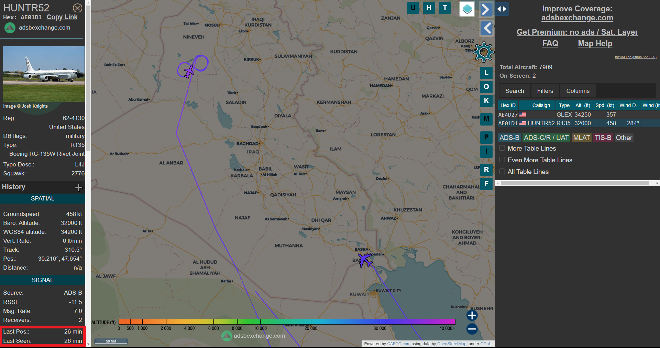Close the HUNTR52 aircraft info panel
This screenshot has width=660, height=348.
pyautogui.click(x=78, y=8)
